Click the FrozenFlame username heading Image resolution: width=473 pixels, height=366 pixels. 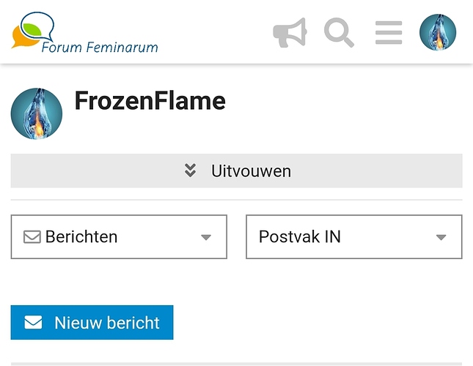click(x=150, y=101)
